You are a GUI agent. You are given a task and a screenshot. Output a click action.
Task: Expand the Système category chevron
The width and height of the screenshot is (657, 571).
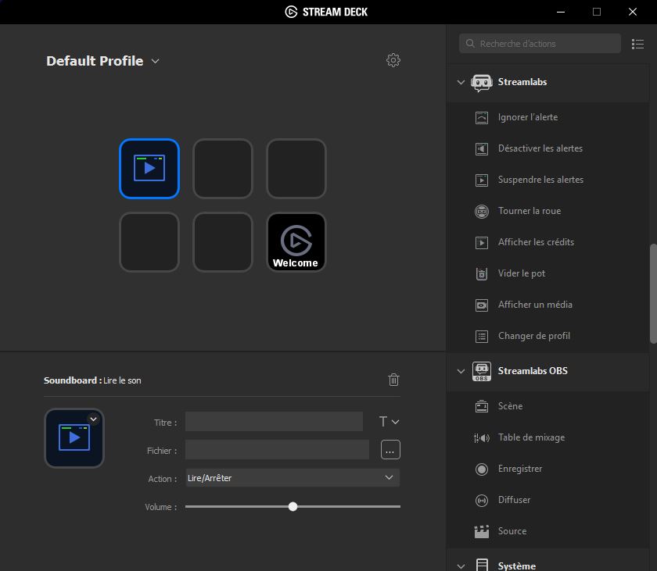pyautogui.click(x=461, y=566)
